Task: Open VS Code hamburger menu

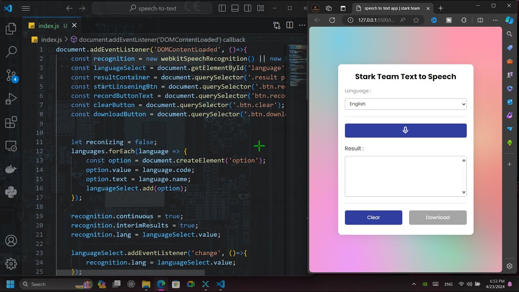Action: (x=26, y=8)
